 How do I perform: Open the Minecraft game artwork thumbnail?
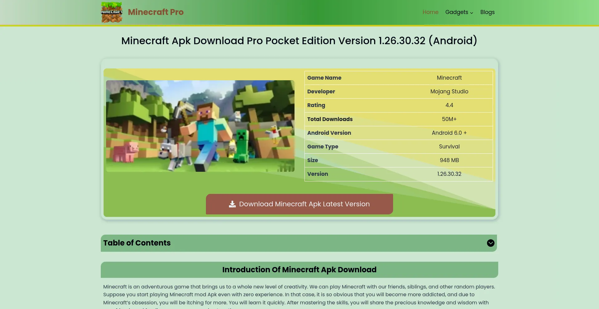coord(200,126)
